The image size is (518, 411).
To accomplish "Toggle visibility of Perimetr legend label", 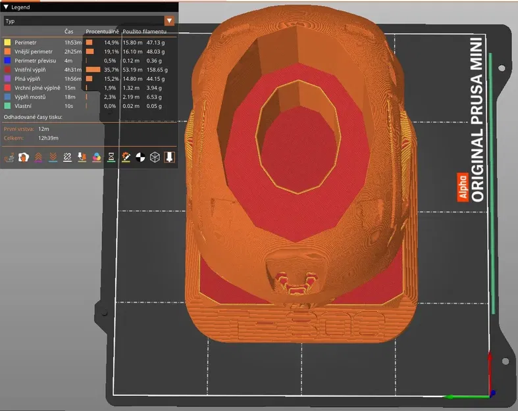I will (x=26, y=42).
